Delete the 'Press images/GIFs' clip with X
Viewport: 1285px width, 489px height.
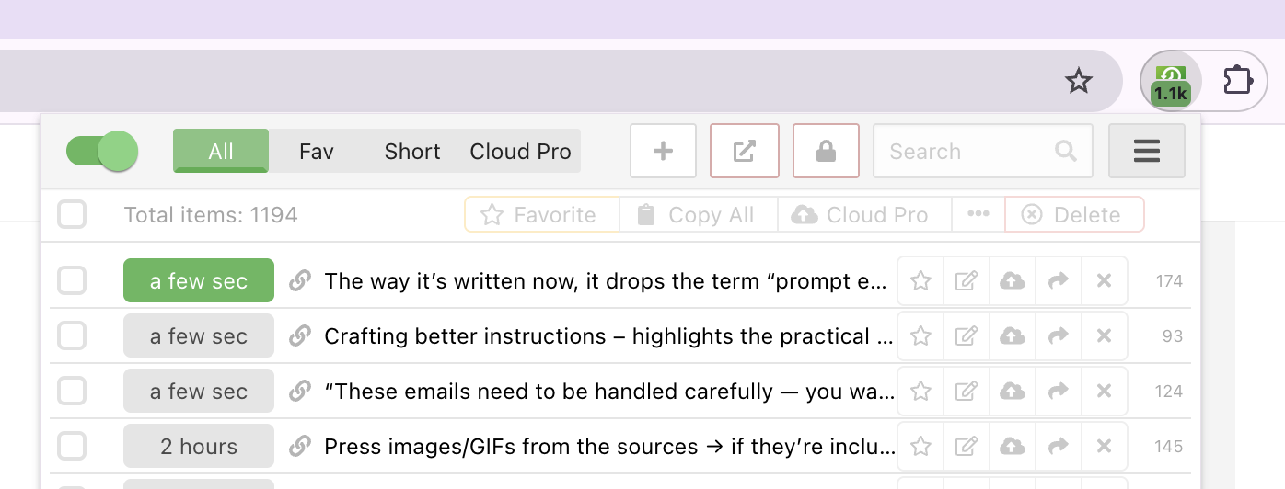(1105, 447)
